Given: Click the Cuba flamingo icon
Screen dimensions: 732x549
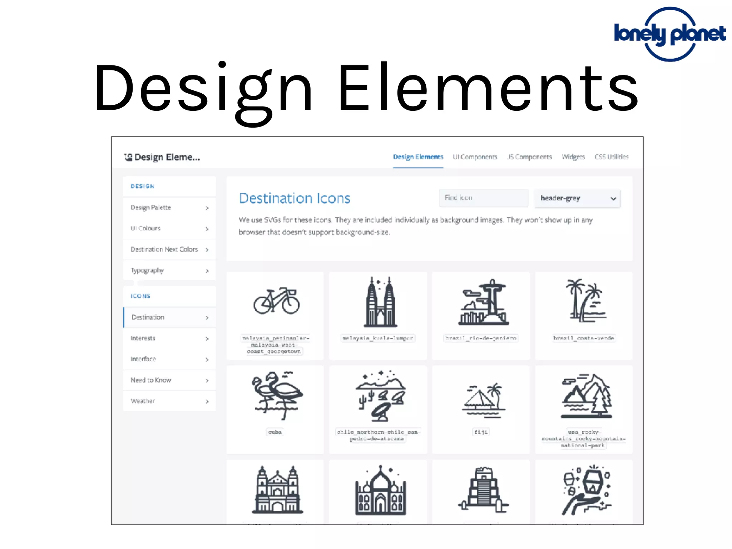Looking at the screenshot, I should 277,395.
